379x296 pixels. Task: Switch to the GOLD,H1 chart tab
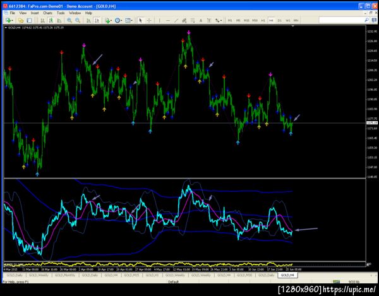(152, 275)
